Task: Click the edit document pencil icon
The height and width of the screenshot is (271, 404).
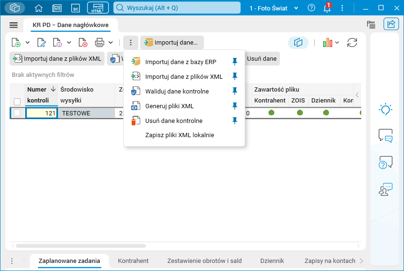Action: pyautogui.click(x=41, y=42)
